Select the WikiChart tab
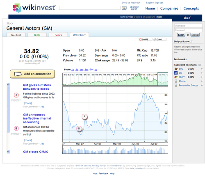Screen dimensions: 205x177 pyautogui.click(x=79, y=35)
